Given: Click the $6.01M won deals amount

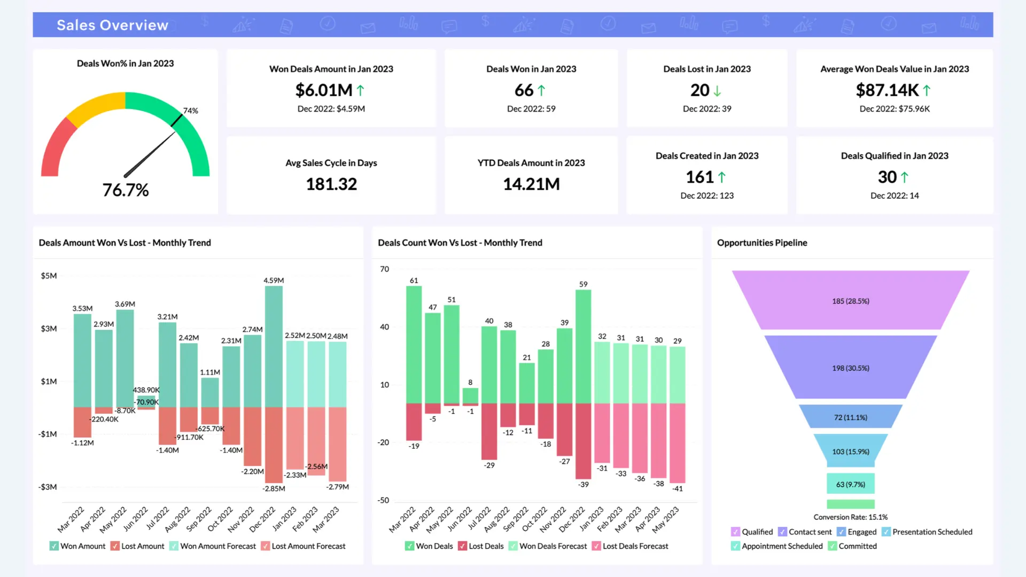Looking at the screenshot, I should click(324, 90).
